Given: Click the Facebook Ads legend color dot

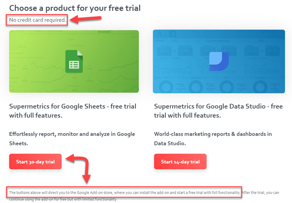Looking at the screenshot, I should [x=238, y=88].
